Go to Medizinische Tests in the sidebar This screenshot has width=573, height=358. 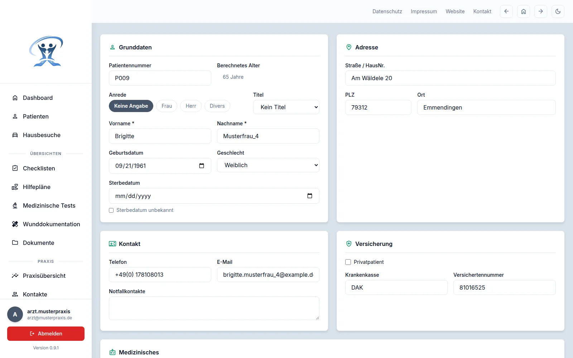pos(46,205)
